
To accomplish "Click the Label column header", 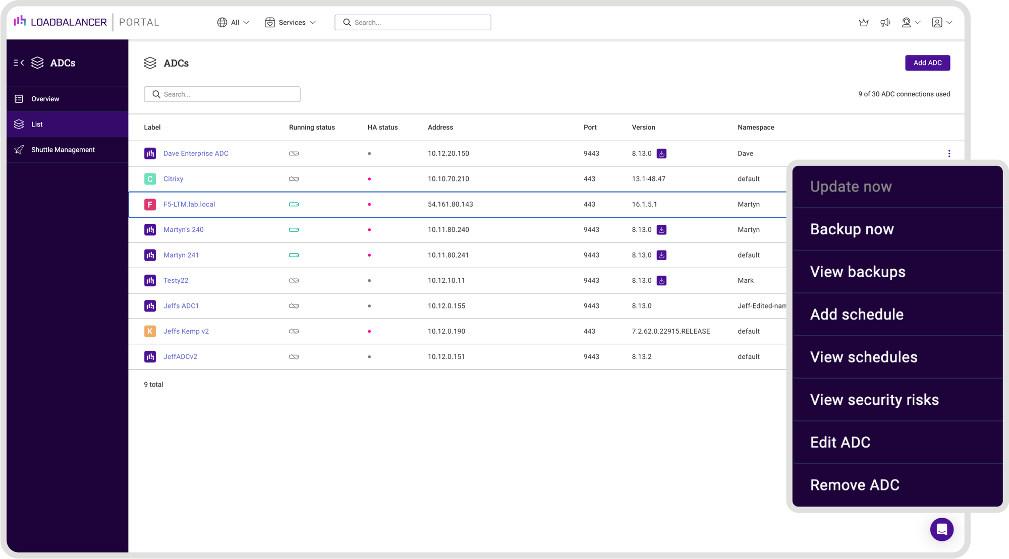I will tap(152, 128).
